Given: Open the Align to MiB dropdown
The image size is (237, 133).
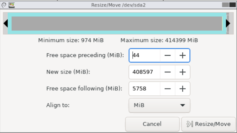Looking at the screenshot, I should tap(159, 105).
